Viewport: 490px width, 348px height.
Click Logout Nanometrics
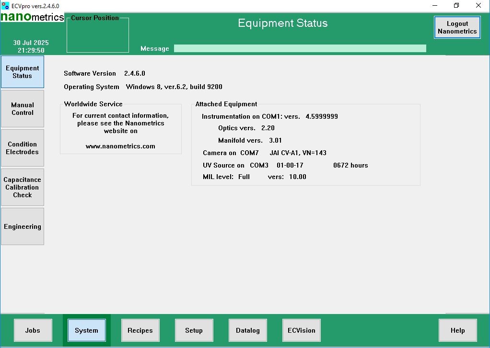point(456,27)
